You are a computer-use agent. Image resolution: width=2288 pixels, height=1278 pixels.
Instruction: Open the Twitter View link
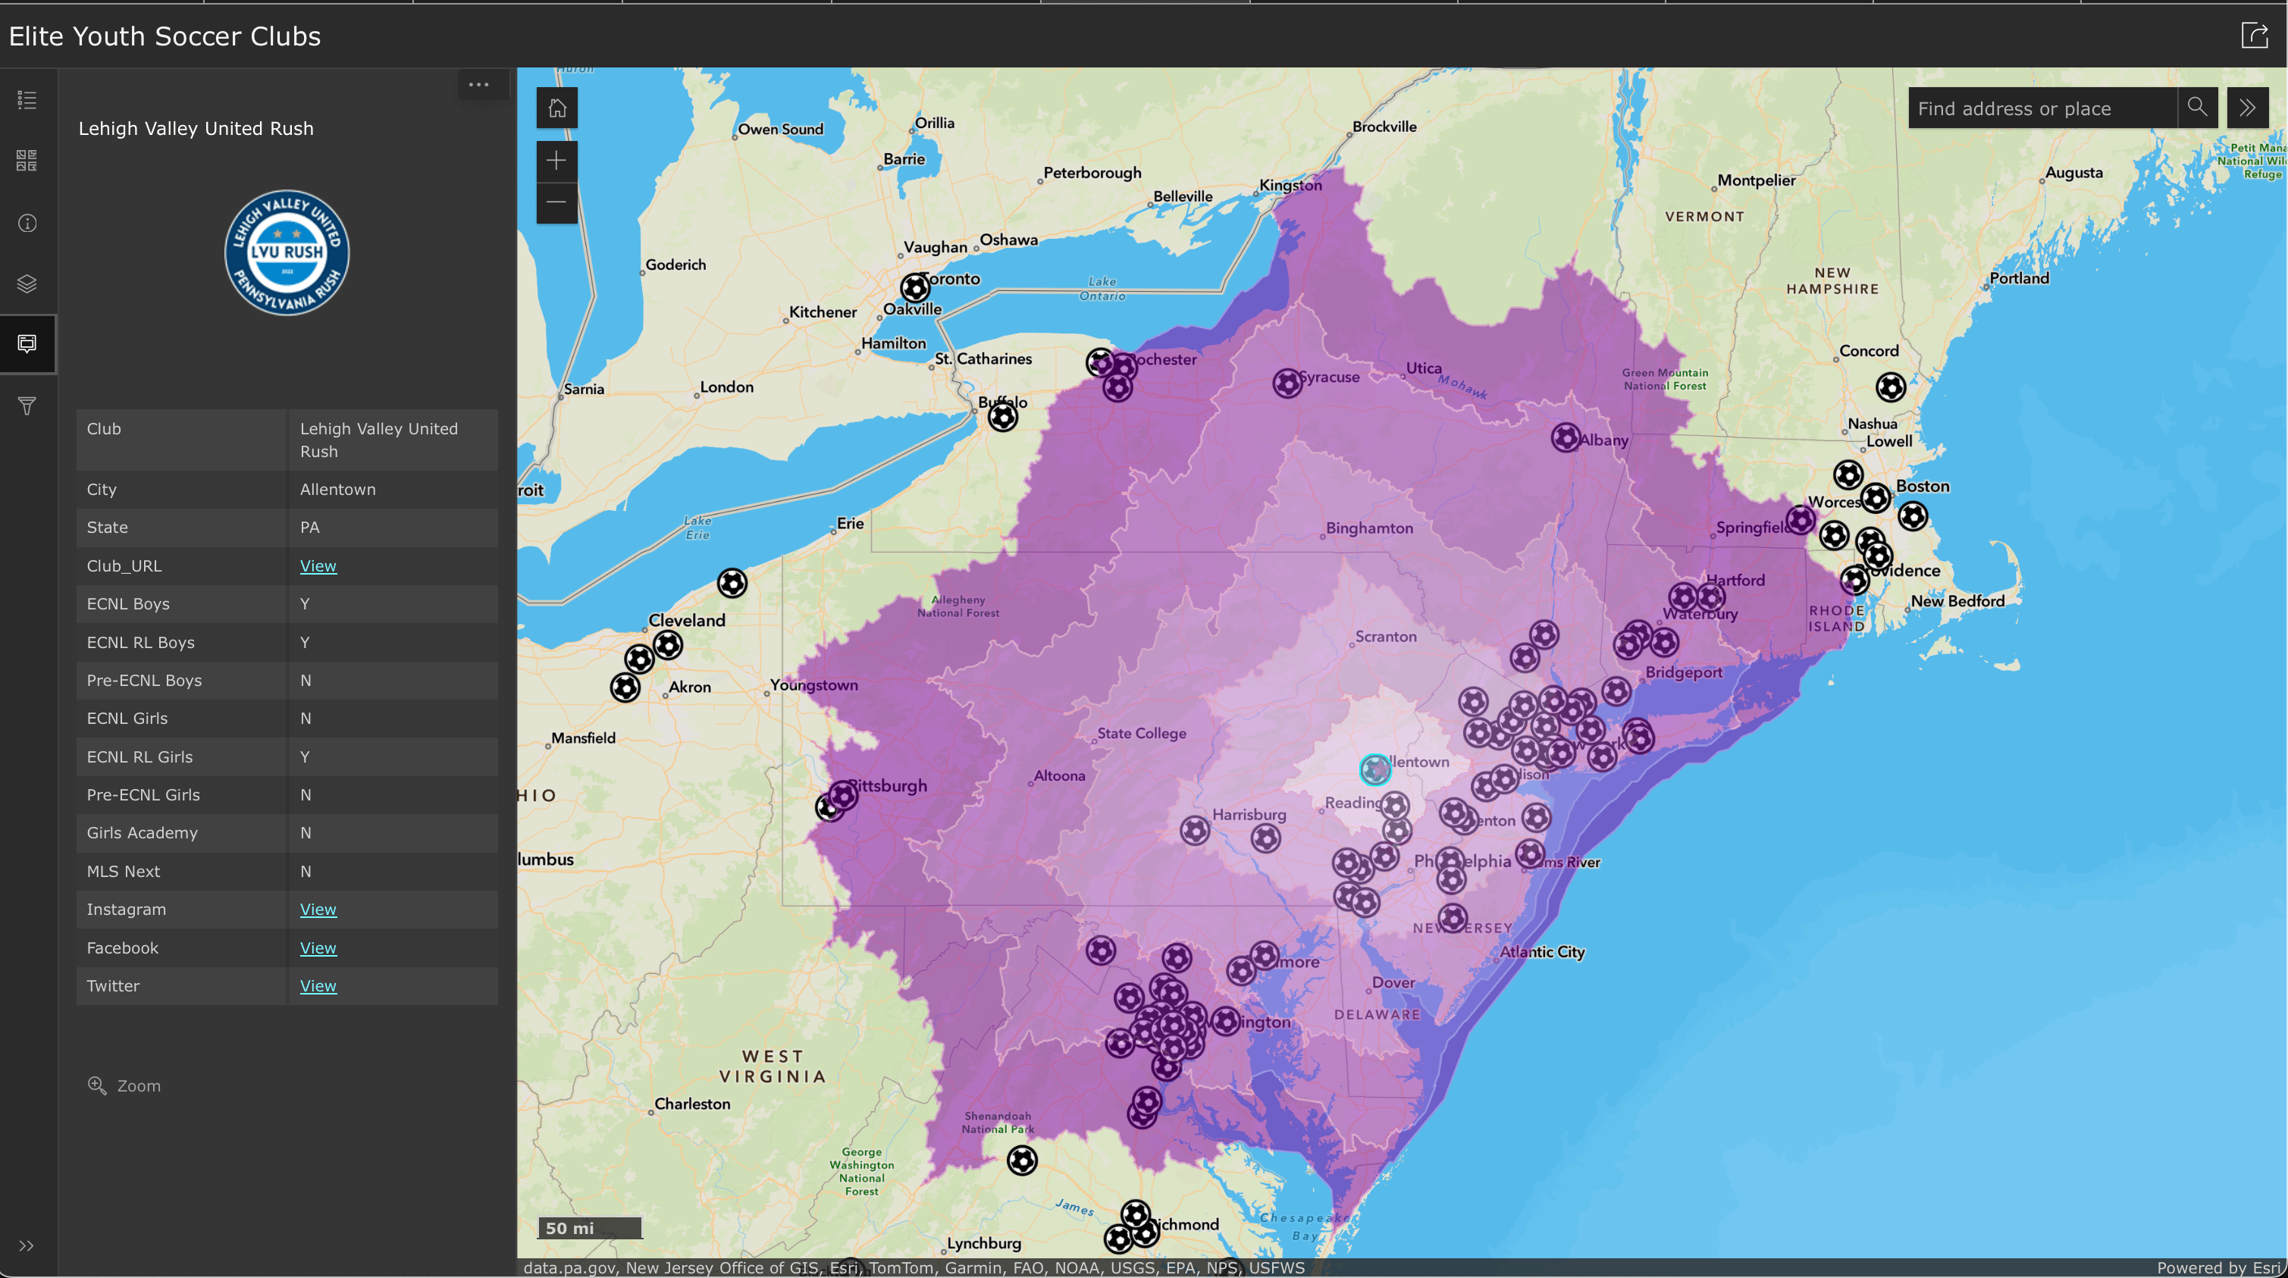[x=318, y=986]
